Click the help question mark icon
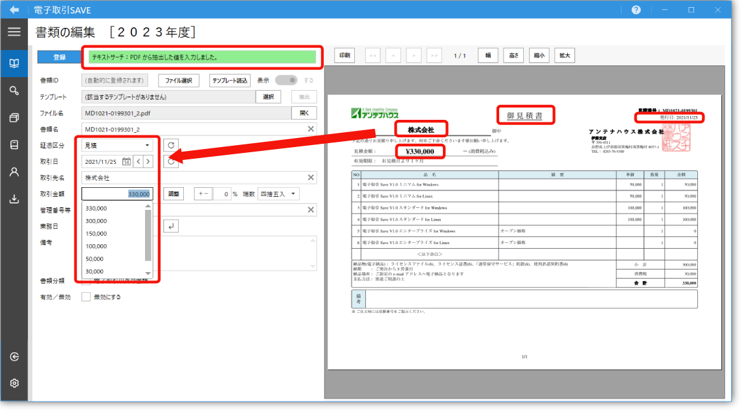The image size is (742, 412). click(x=636, y=10)
